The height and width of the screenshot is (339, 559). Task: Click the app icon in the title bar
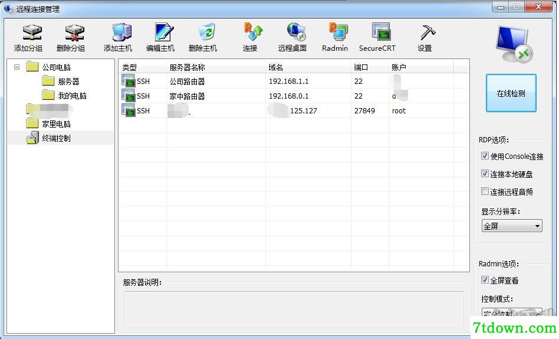[x=9, y=8]
